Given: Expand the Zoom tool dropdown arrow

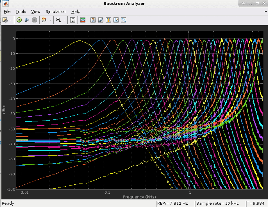Looking at the screenshot, I should [x=64, y=20].
